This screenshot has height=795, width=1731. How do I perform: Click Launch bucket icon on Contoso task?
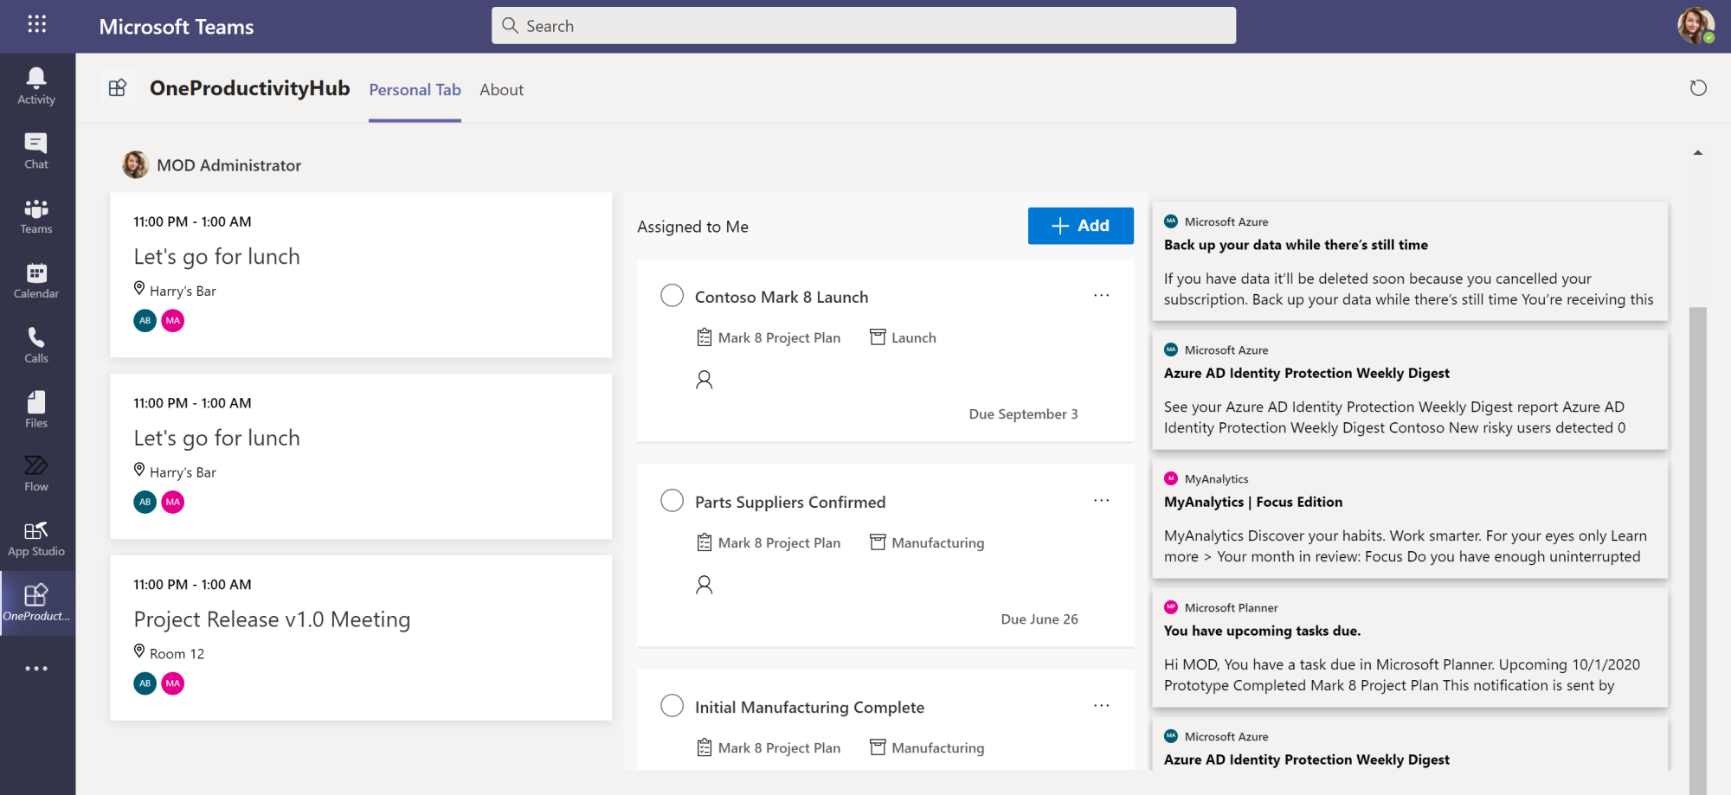878,337
